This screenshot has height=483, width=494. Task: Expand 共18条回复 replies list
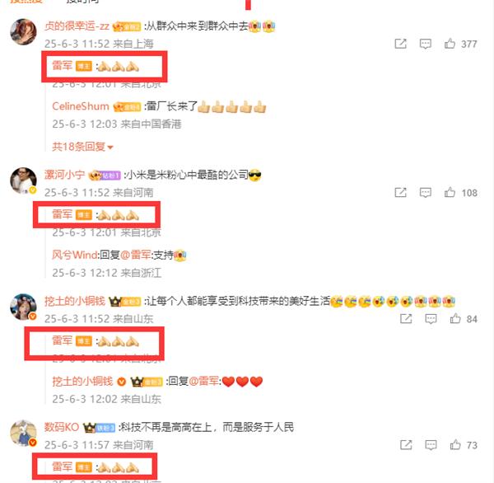tap(82, 147)
